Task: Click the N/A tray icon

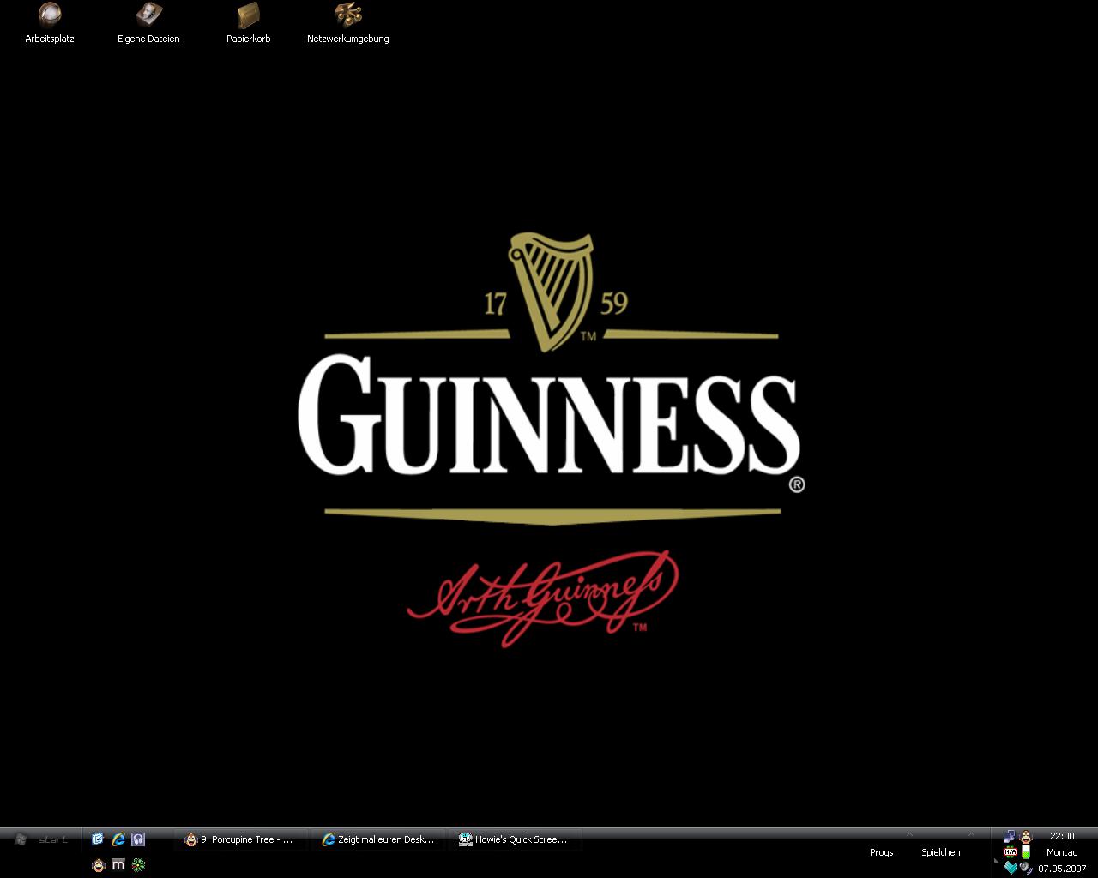Action: [1010, 851]
